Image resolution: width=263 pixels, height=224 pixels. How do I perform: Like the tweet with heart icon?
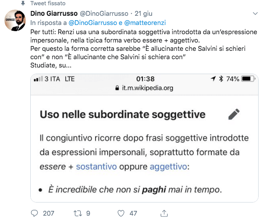coord(121,213)
